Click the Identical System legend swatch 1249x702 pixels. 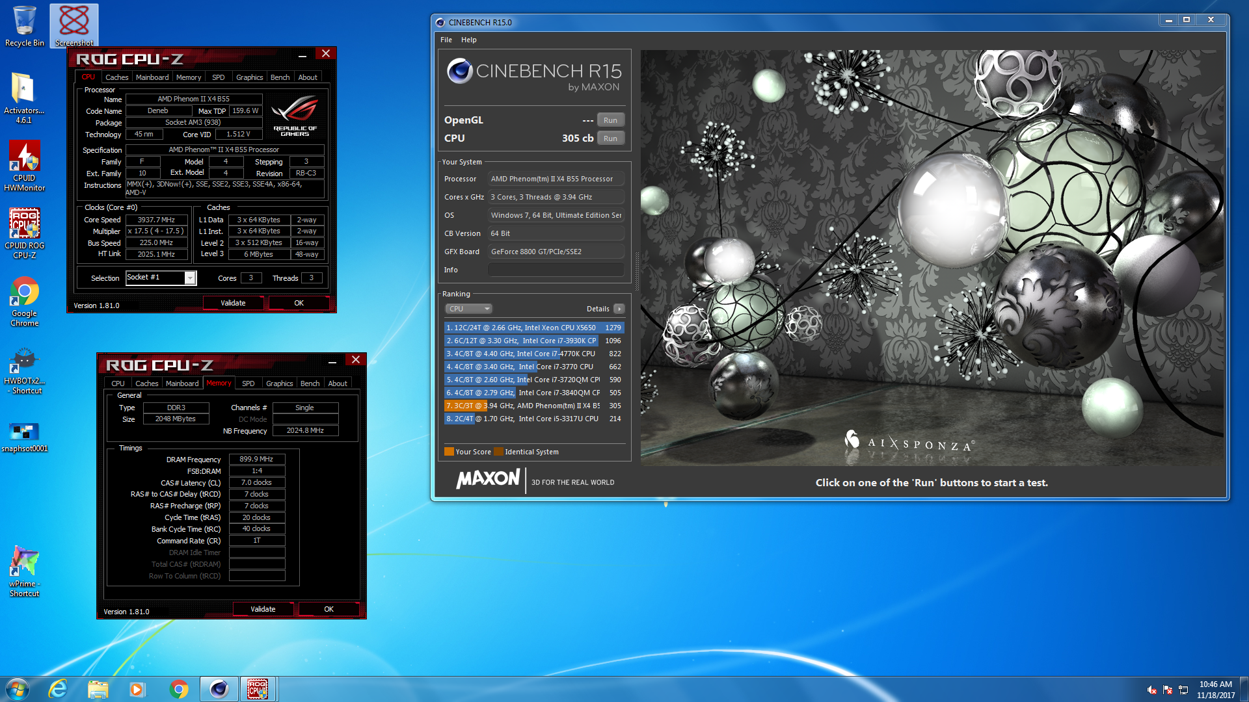498,452
